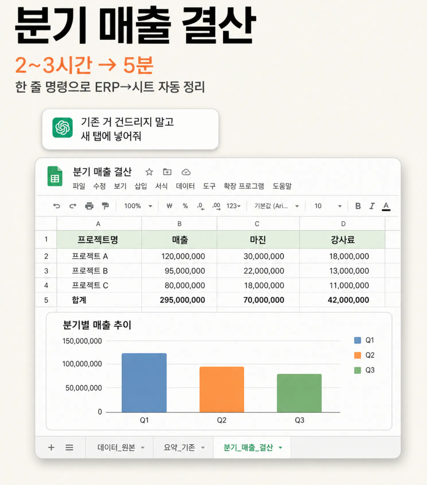427x485 pixels.
Task: Apply won currency format
Action: pyautogui.click(x=169, y=206)
